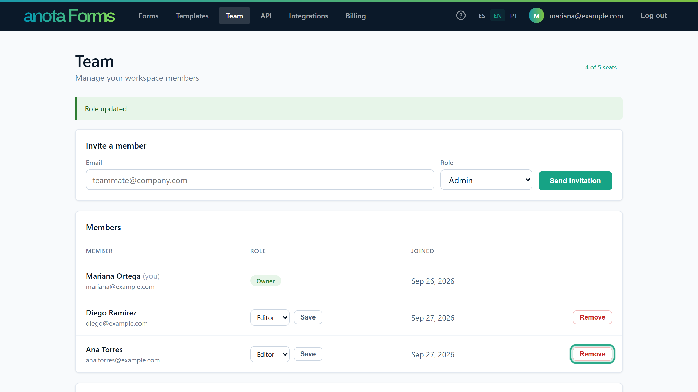Open the Forms nav tab

pyautogui.click(x=148, y=16)
